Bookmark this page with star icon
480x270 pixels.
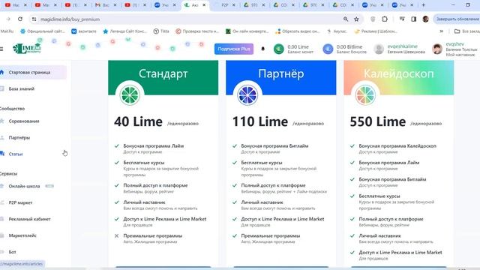(x=356, y=19)
